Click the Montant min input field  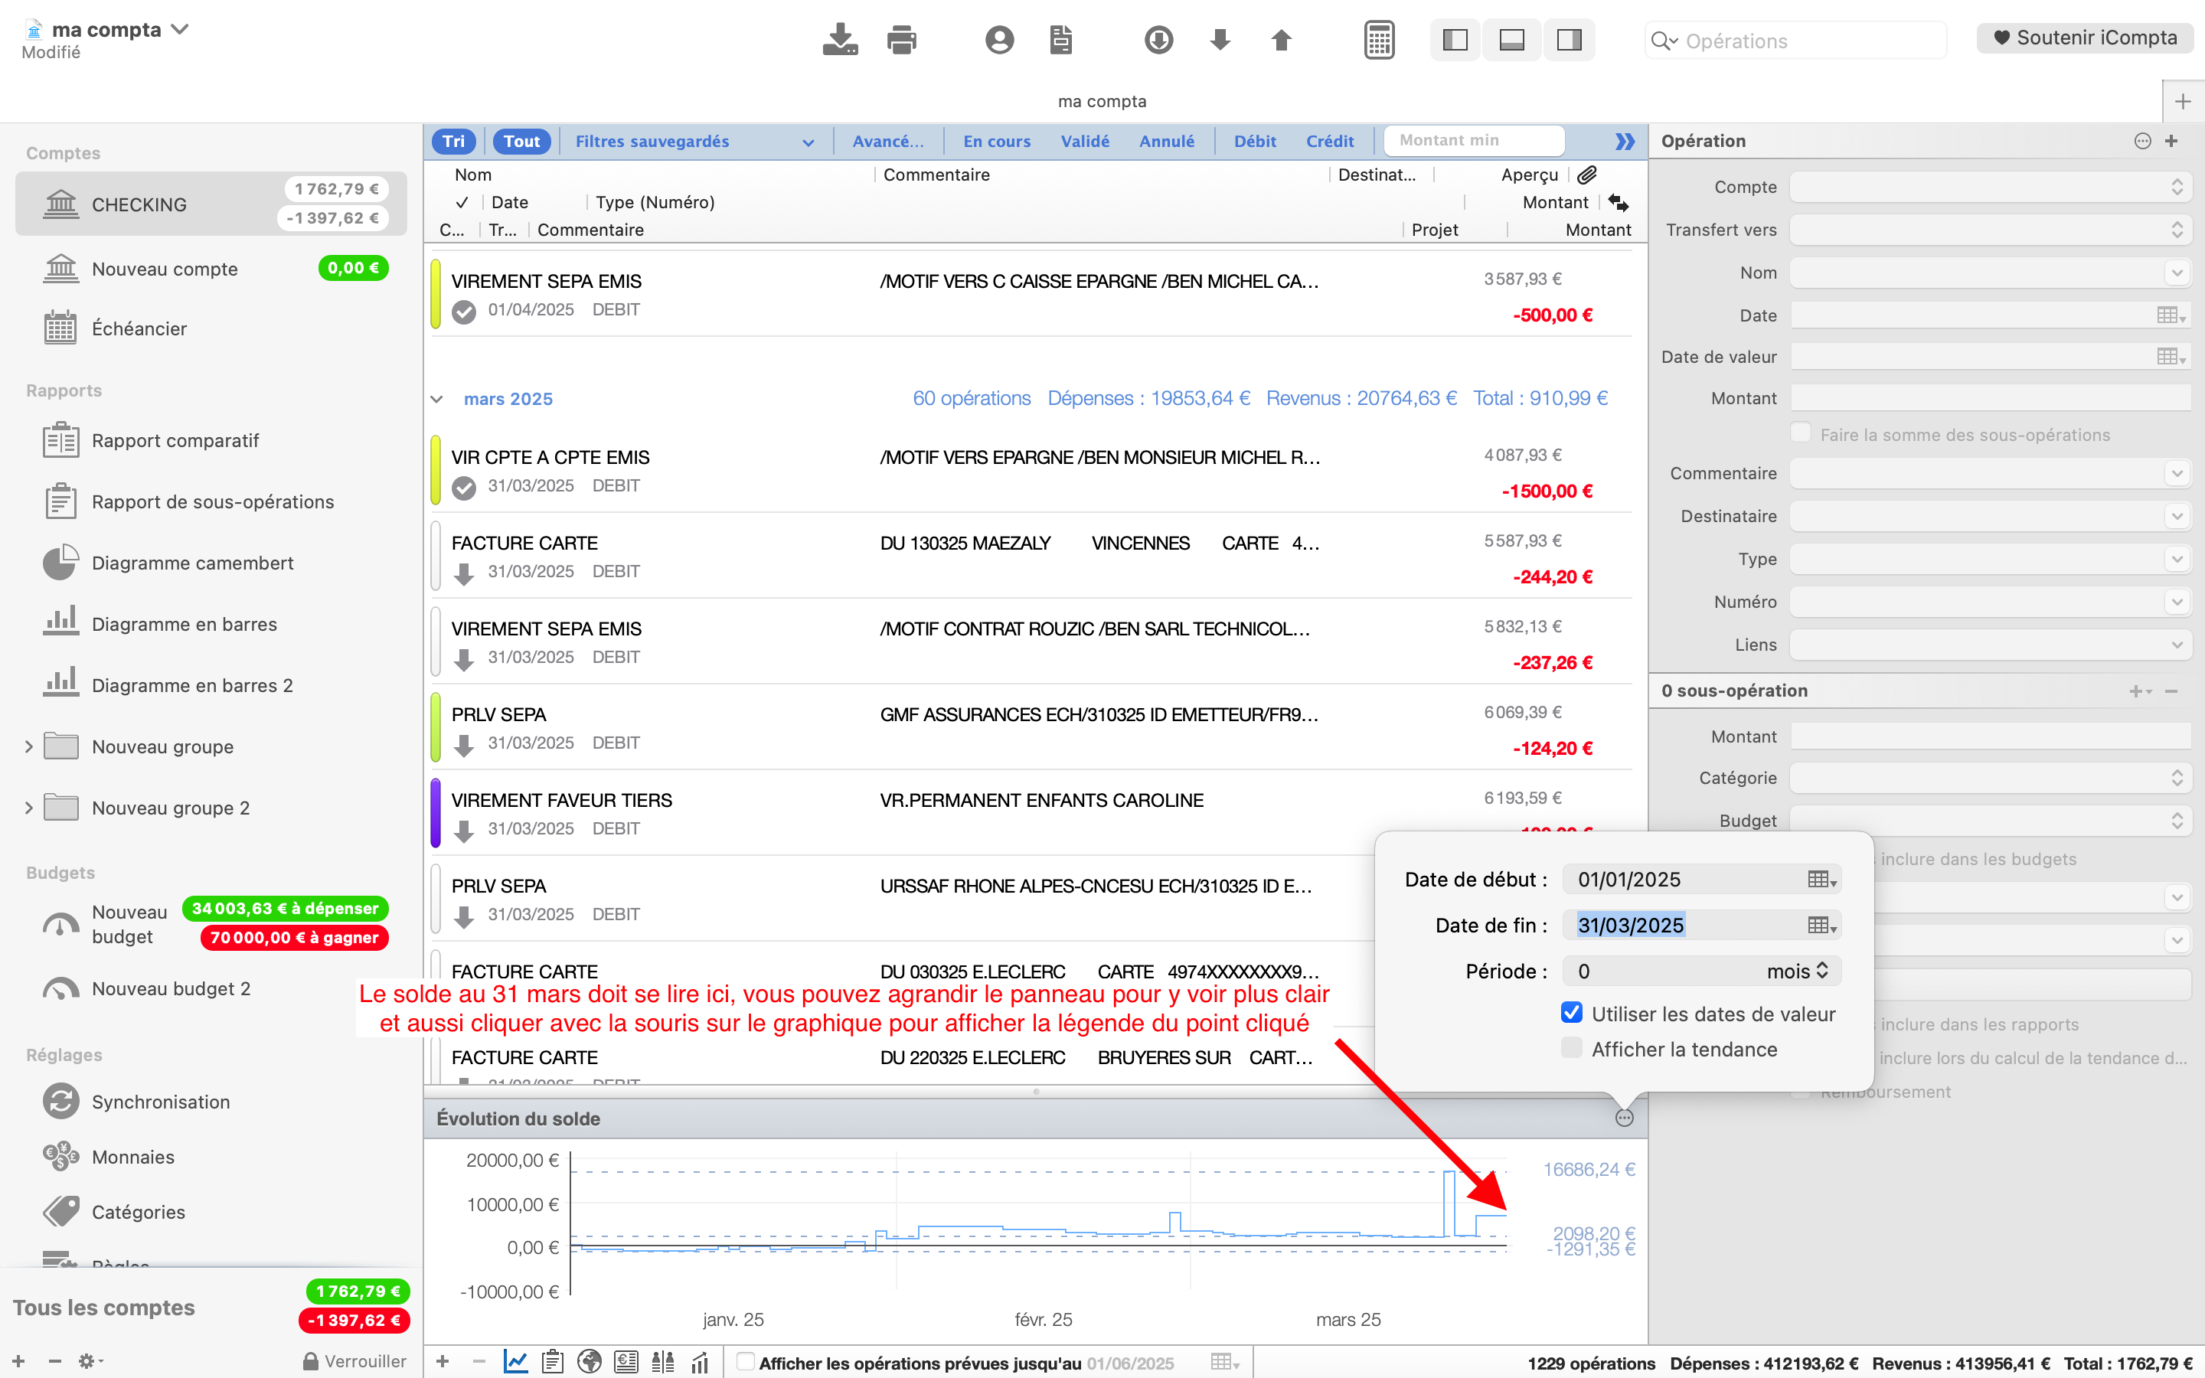click(x=1473, y=140)
